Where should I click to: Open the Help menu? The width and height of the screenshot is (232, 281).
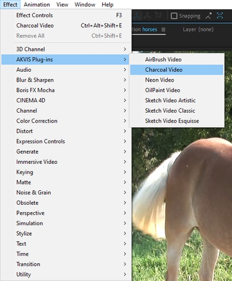pyautogui.click(x=107, y=5)
